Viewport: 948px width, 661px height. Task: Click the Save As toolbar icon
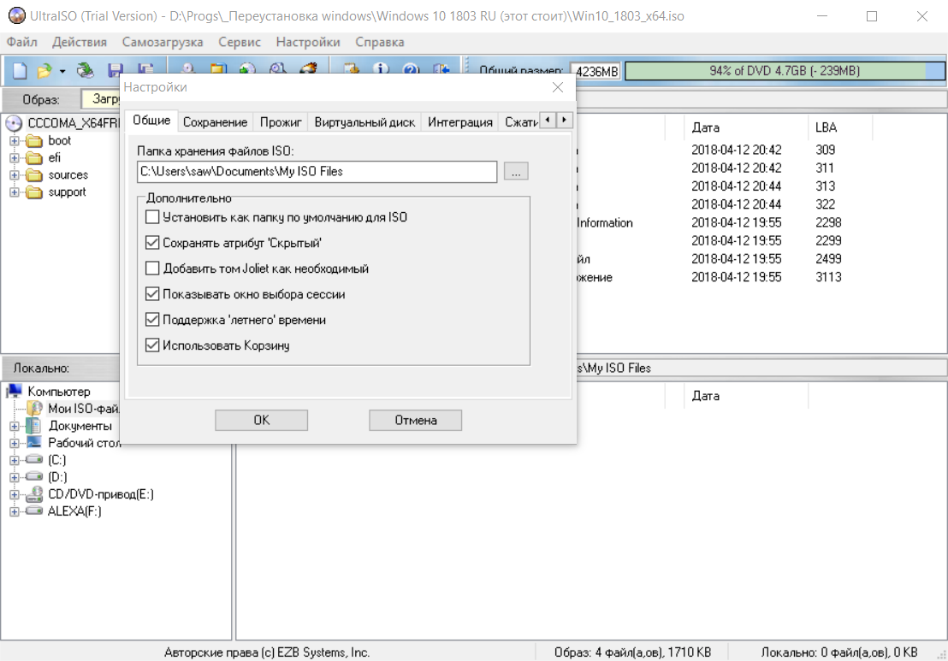pyautogui.click(x=145, y=68)
